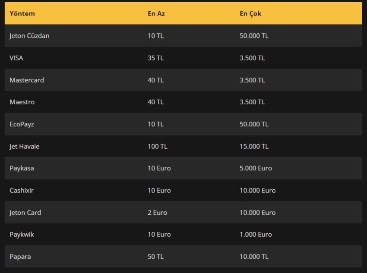Click the 100 TL minimum value
The image size is (367, 273).
157,146
